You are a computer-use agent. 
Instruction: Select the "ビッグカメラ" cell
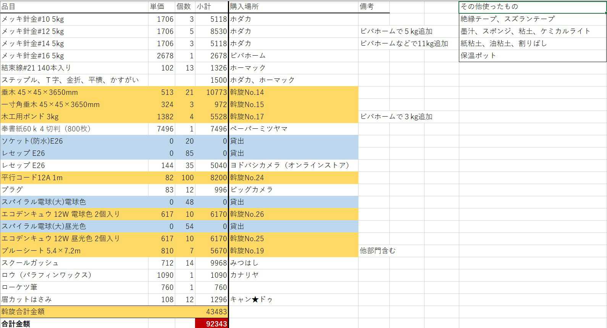[293, 190]
